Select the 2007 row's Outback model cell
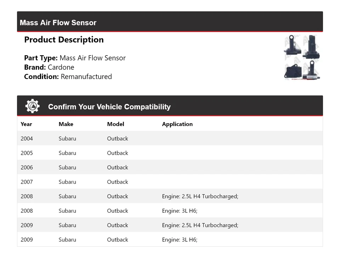Viewport: 340px width, 258px height. click(118, 182)
